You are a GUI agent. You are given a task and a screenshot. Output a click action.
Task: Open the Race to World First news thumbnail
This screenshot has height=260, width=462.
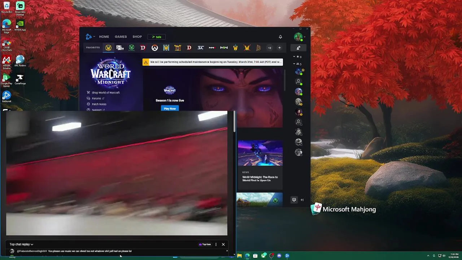(260, 153)
